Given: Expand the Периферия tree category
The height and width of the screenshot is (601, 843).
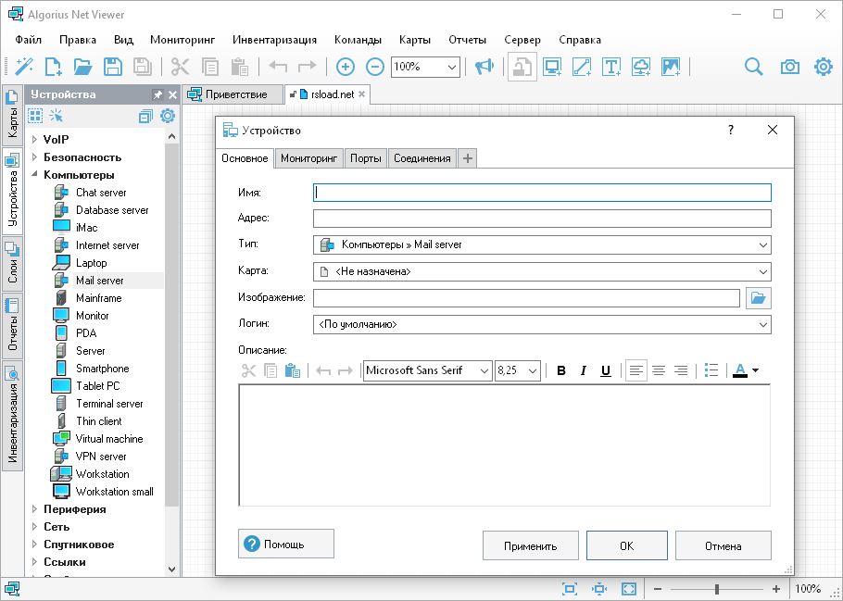Looking at the screenshot, I should 34,509.
